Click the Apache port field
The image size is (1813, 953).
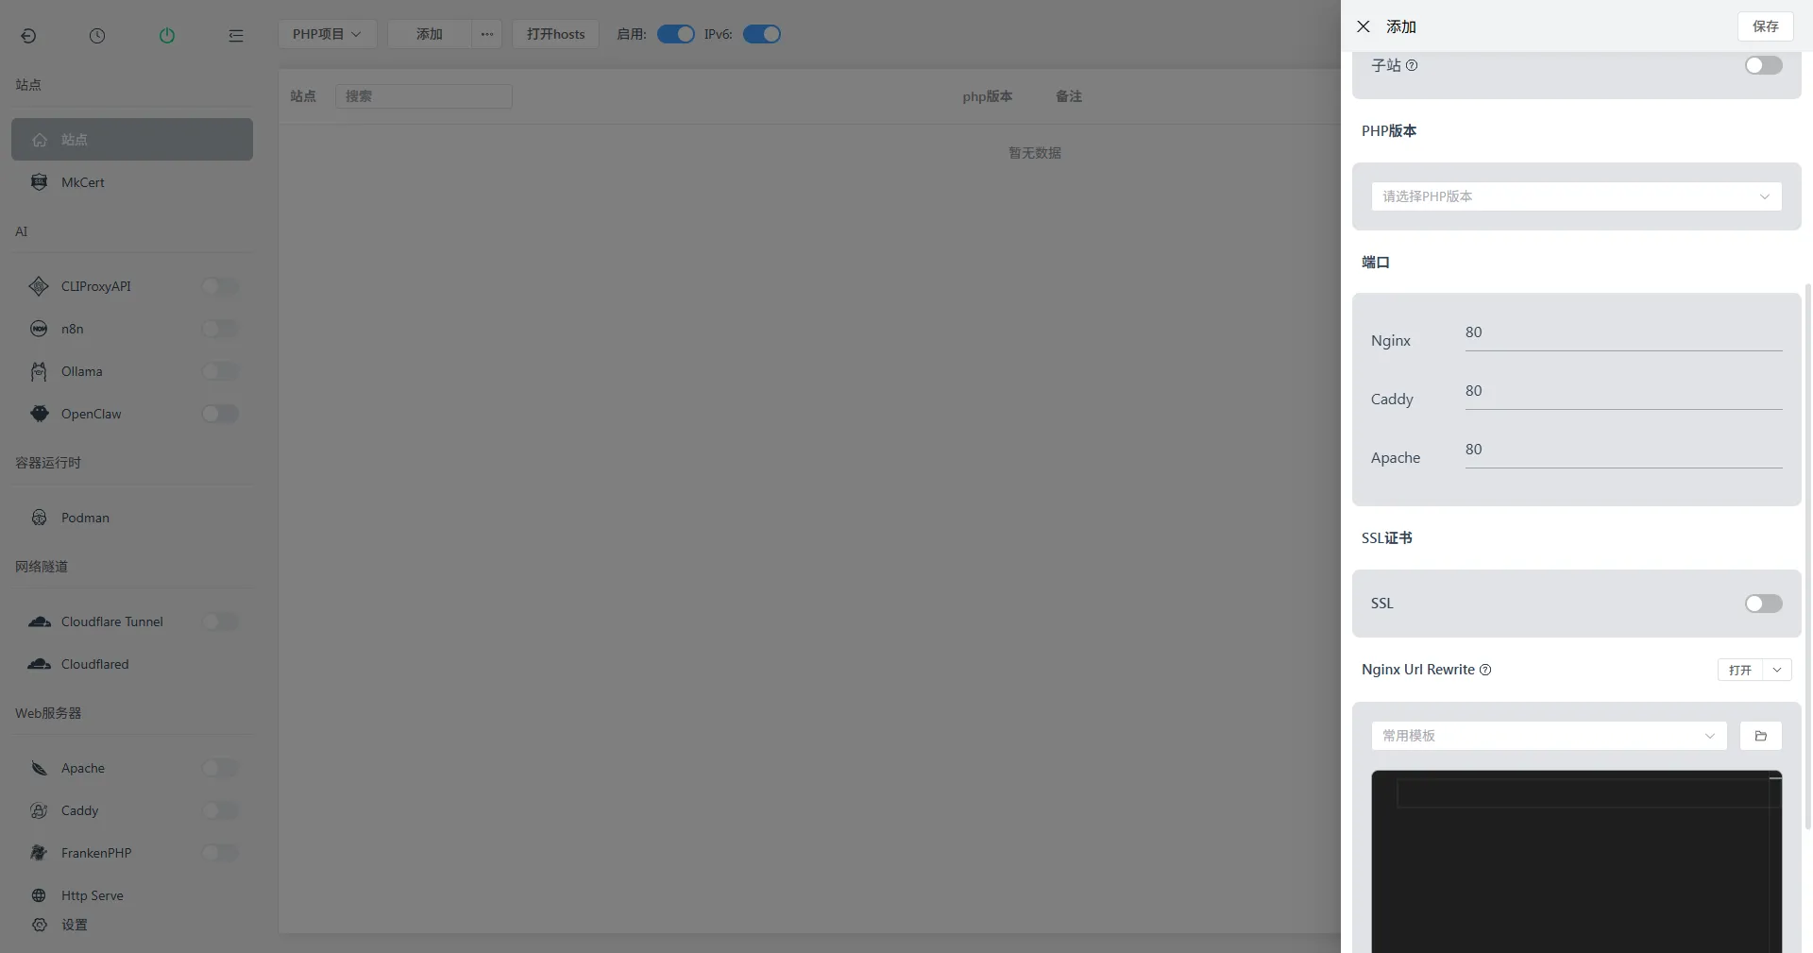1623,450
